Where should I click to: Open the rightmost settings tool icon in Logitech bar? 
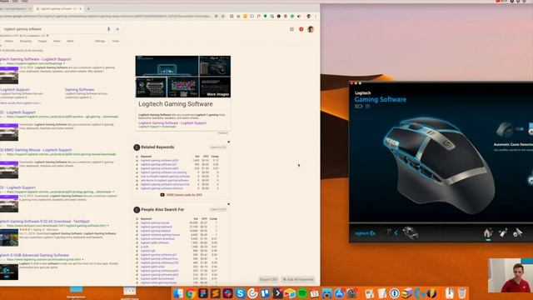(x=518, y=233)
